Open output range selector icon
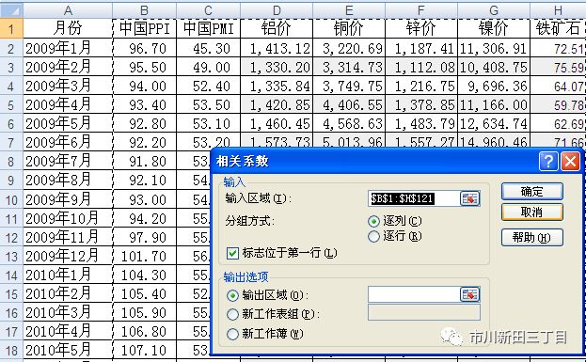586x362 pixels. click(x=469, y=294)
